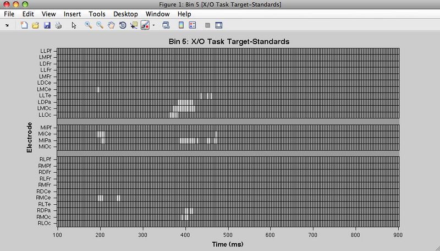The height and width of the screenshot is (251, 440).
Task: Toggle the Data Cursor tool
Action: coord(134,25)
